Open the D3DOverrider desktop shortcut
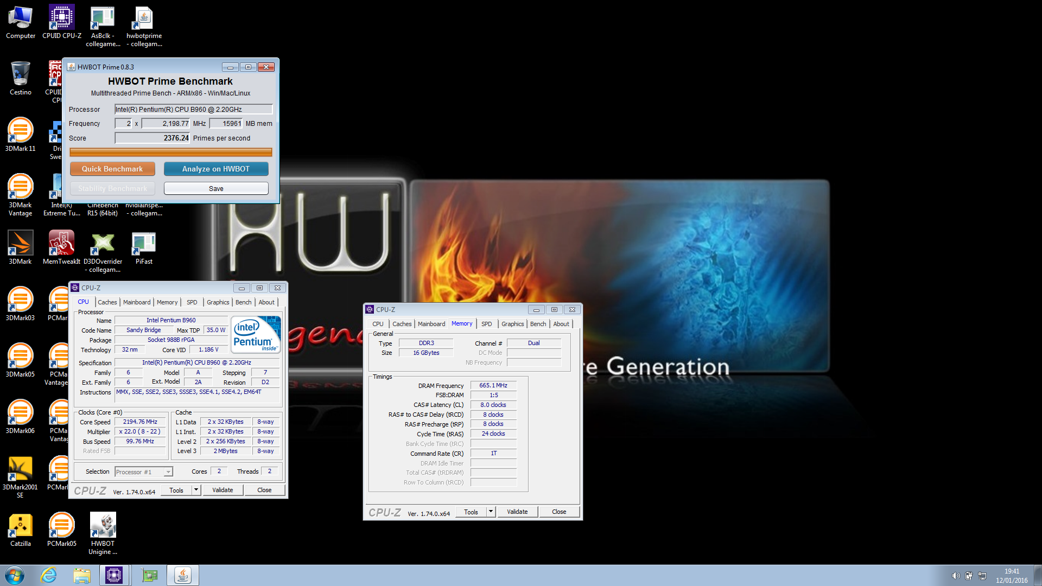 pyautogui.click(x=103, y=252)
